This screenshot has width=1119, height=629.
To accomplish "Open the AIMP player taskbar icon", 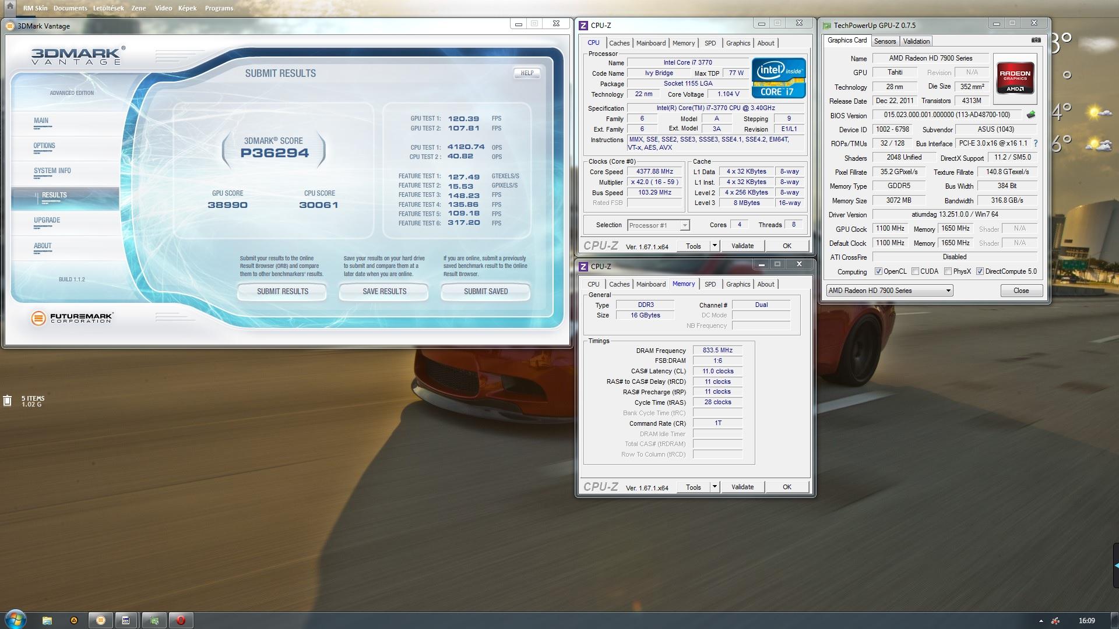I will tap(74, 620).
